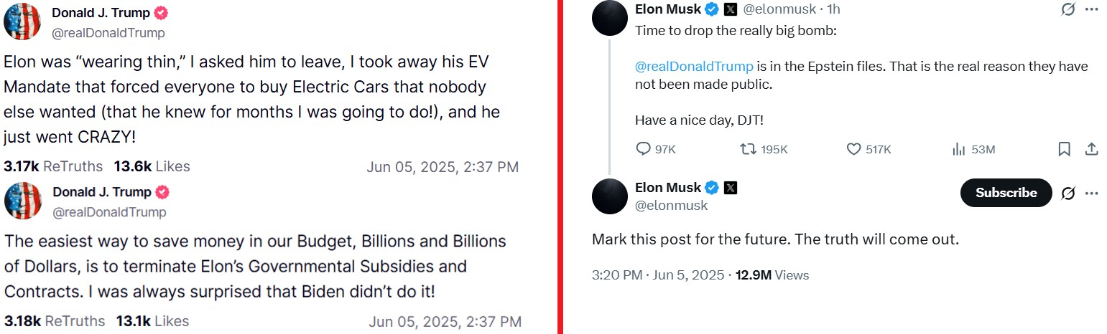This screenshot has height=334, width=1107.
Task: Click the @elonmusk handle on top post
Action: click(x=779, y=9)
